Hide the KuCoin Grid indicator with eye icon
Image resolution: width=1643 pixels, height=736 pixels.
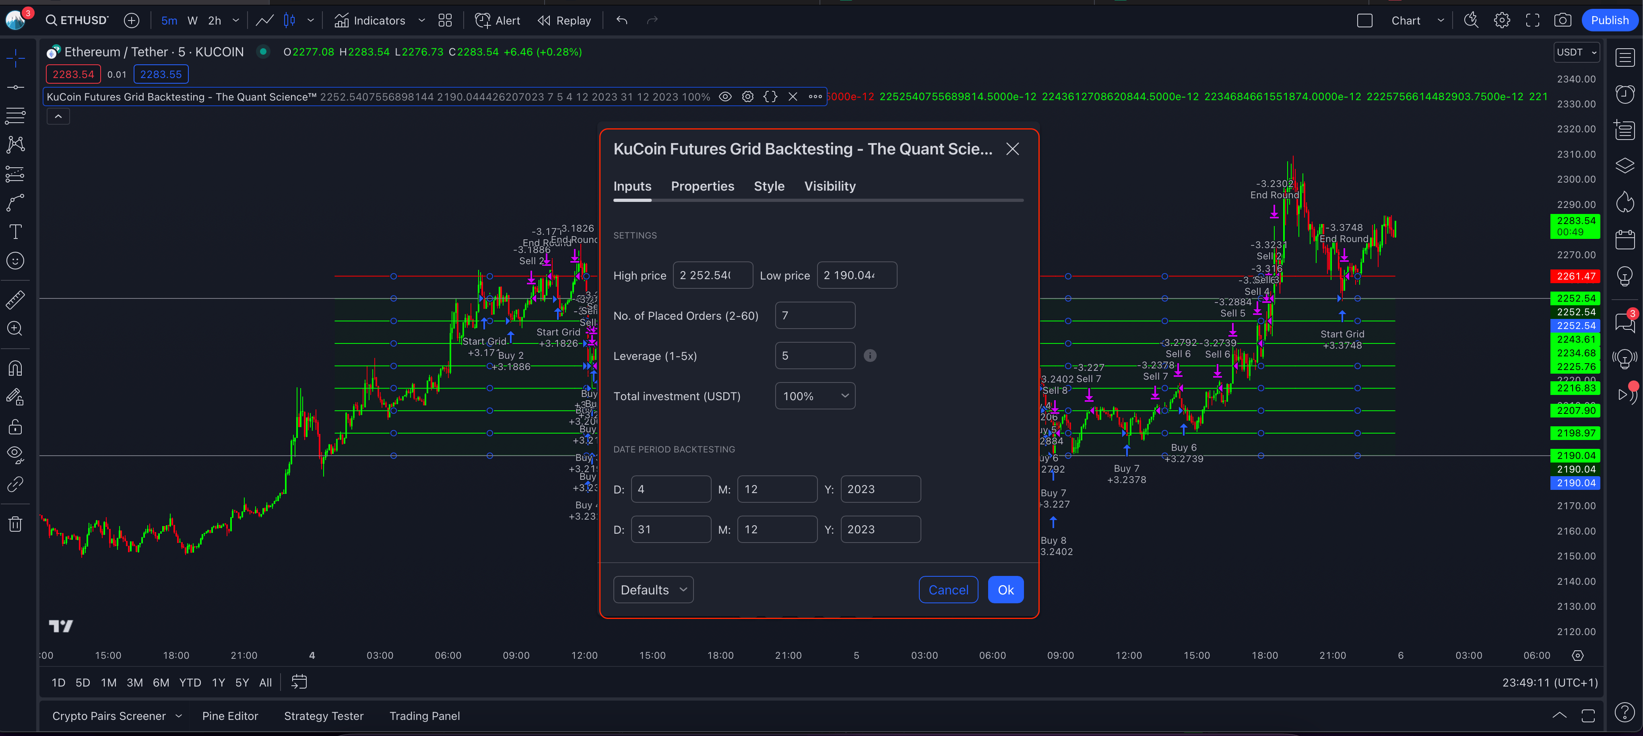point(725,97)
